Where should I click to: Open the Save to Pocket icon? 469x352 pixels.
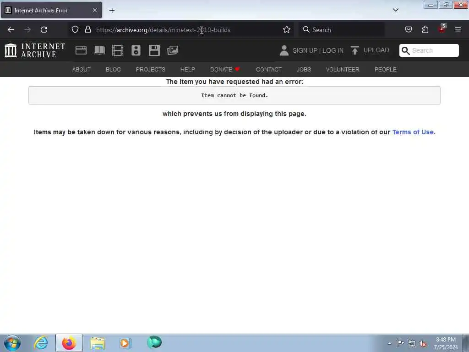(x=409, y=30)
